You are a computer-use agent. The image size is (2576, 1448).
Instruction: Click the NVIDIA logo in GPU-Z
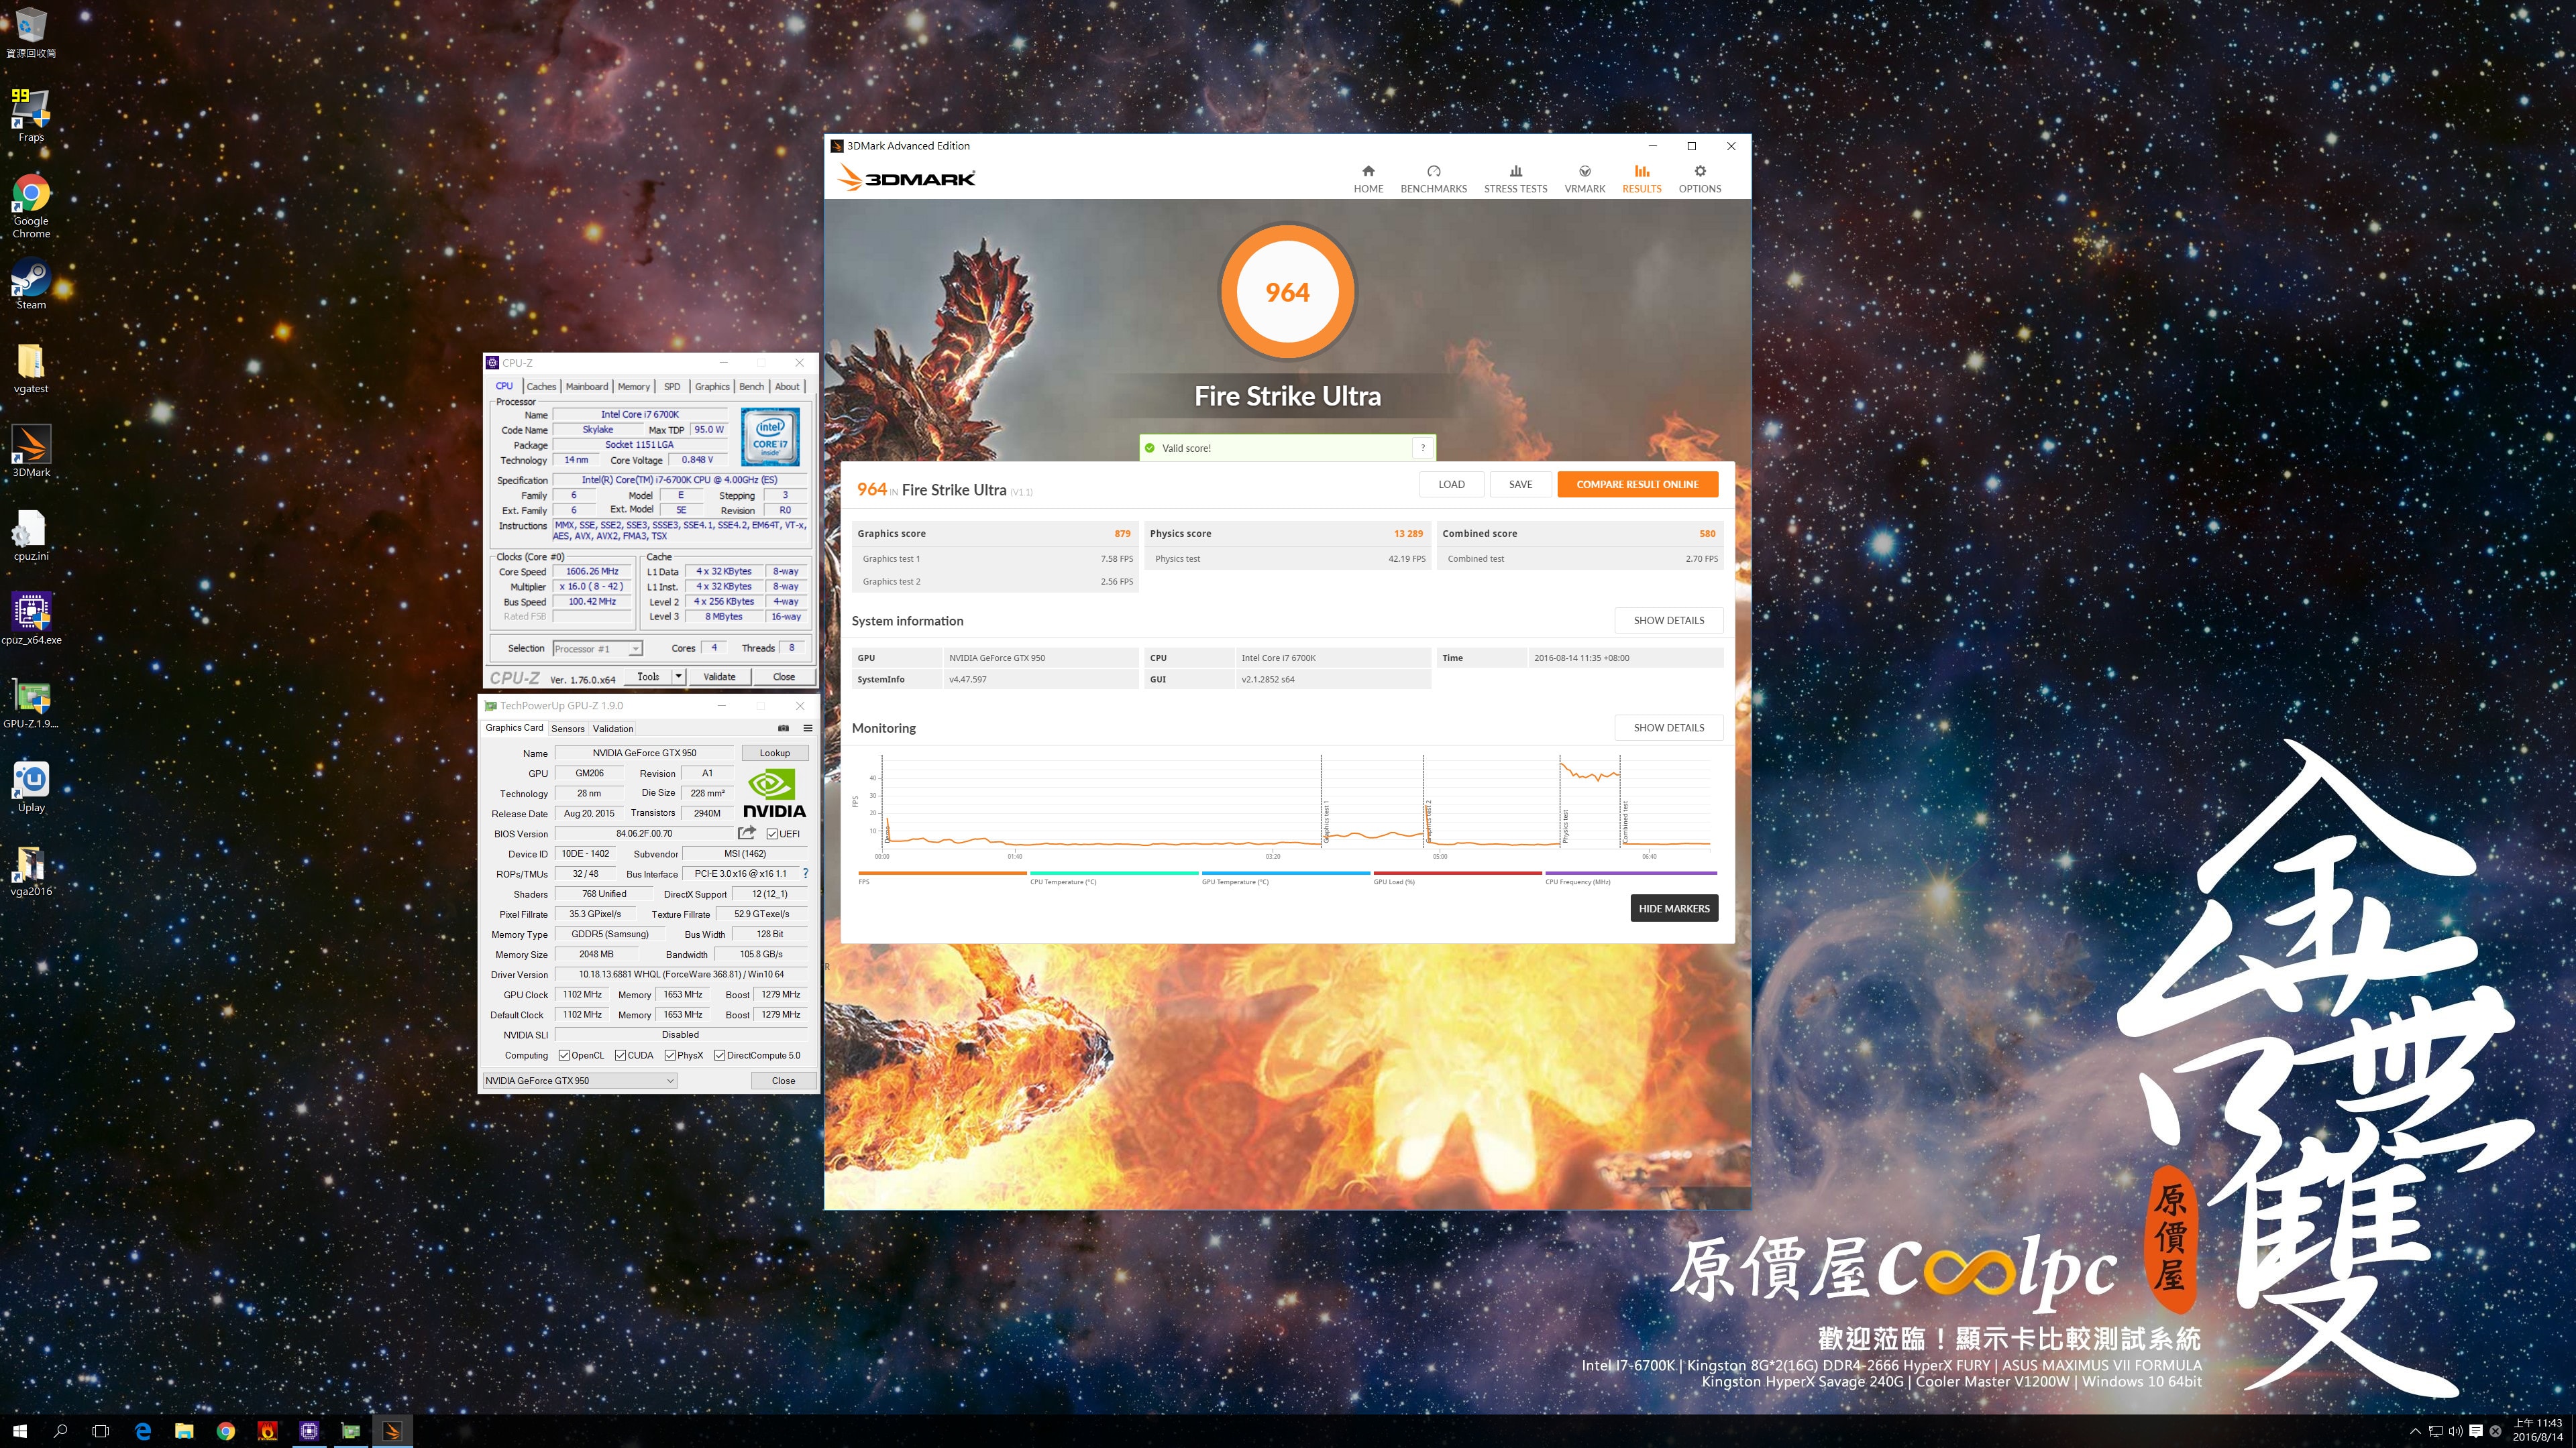point(773,794)
